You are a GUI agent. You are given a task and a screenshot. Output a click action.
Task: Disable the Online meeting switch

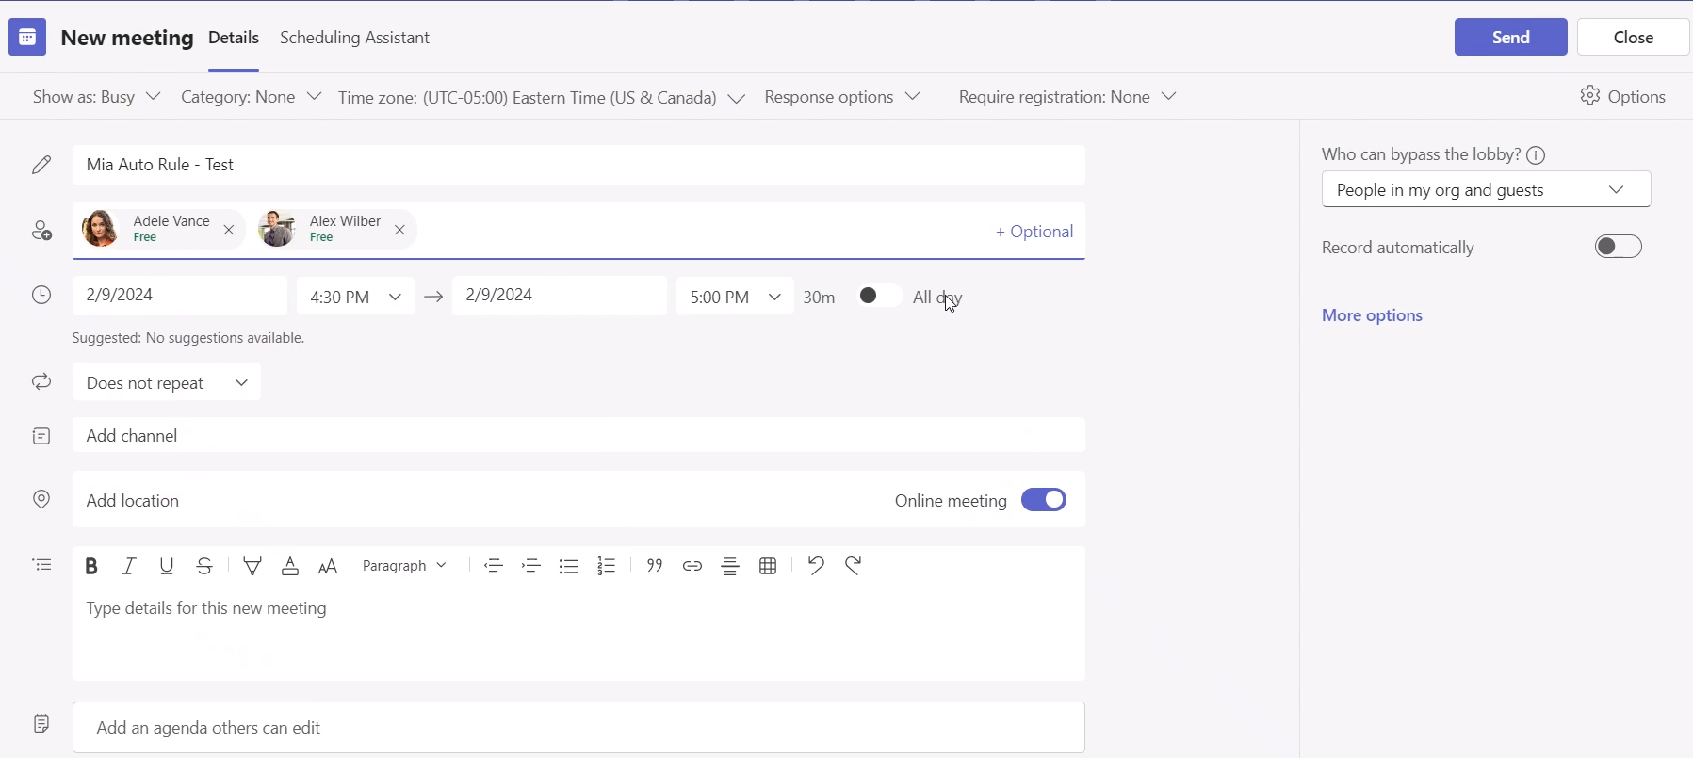[1043, 500]
